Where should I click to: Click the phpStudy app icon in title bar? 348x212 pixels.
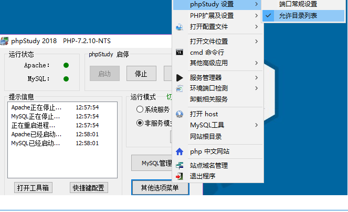[x=4, y=41]
